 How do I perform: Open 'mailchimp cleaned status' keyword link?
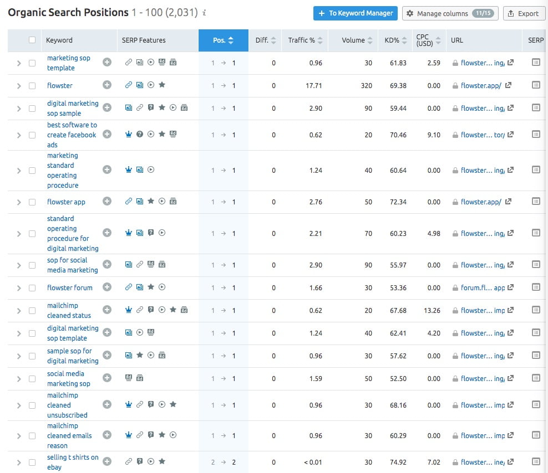pyautogui.click(x=69, y=310)
